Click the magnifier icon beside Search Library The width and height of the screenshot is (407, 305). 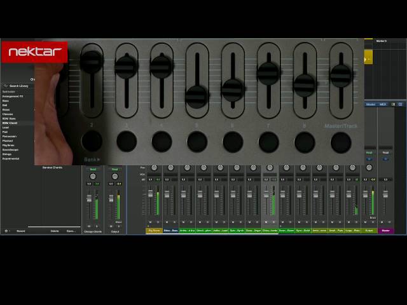click(x=5, y=86)
